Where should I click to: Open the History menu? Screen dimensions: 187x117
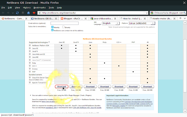[27, 8]
